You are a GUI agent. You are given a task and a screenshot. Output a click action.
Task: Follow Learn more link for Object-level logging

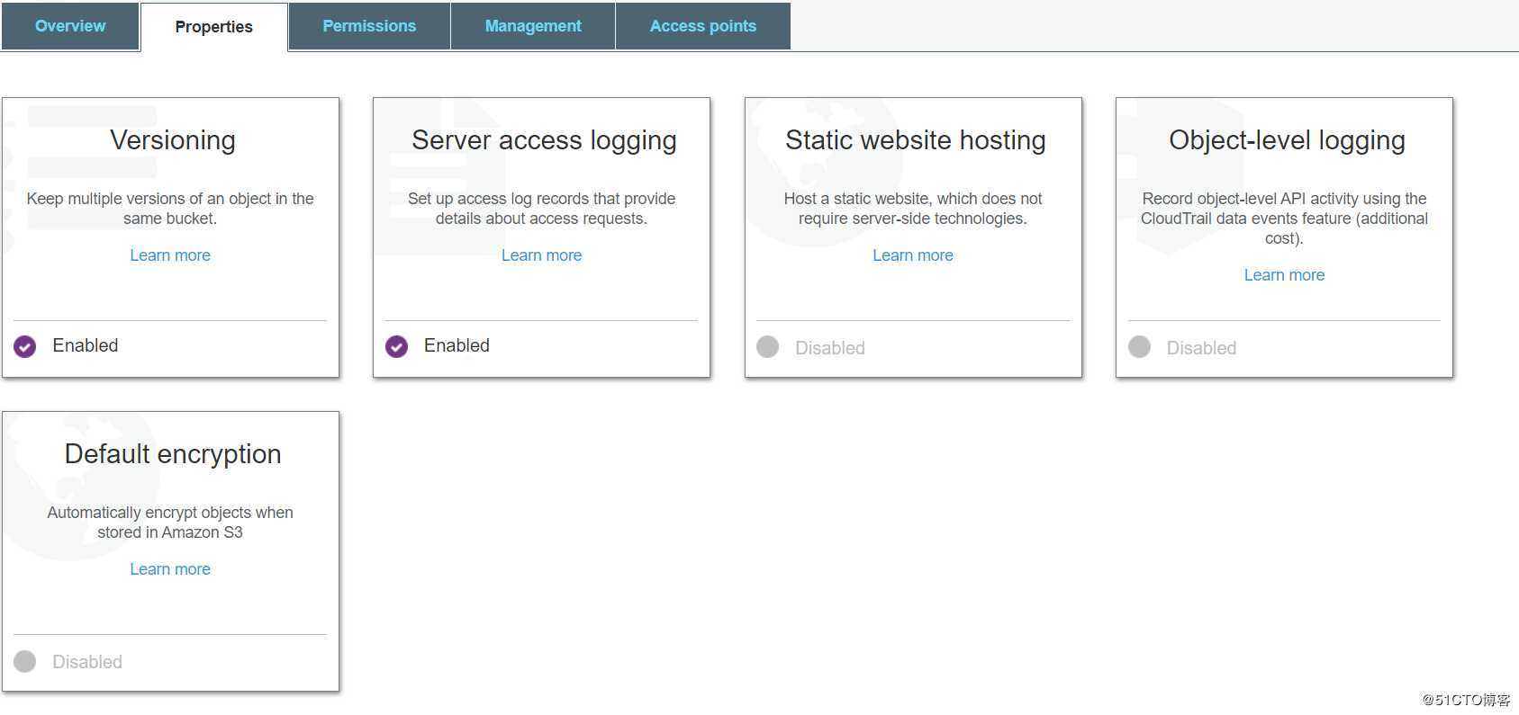point(1284,275)
